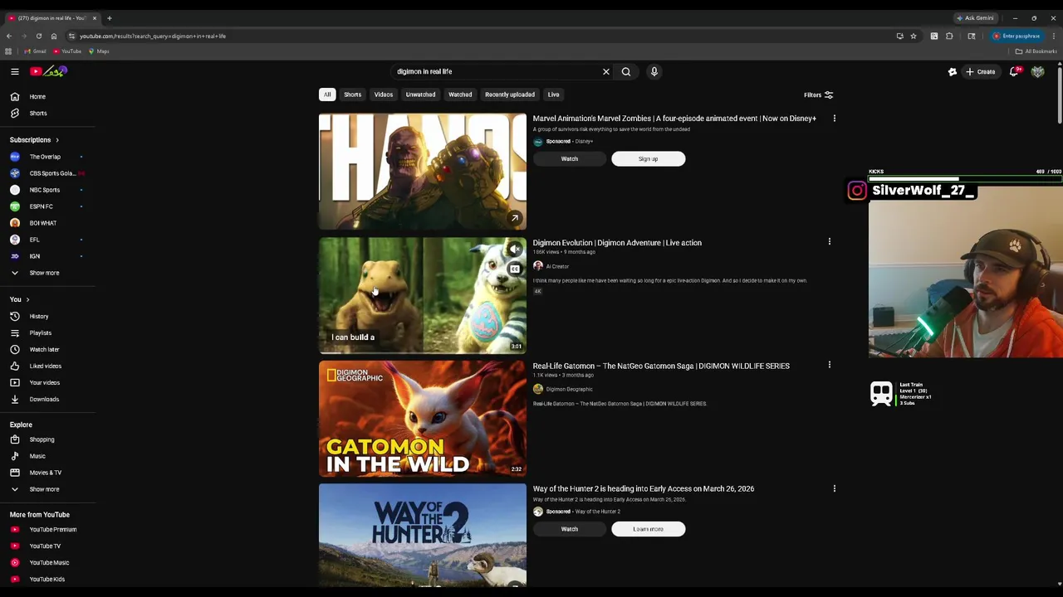Click Ask Gemini in title bar

975,18
